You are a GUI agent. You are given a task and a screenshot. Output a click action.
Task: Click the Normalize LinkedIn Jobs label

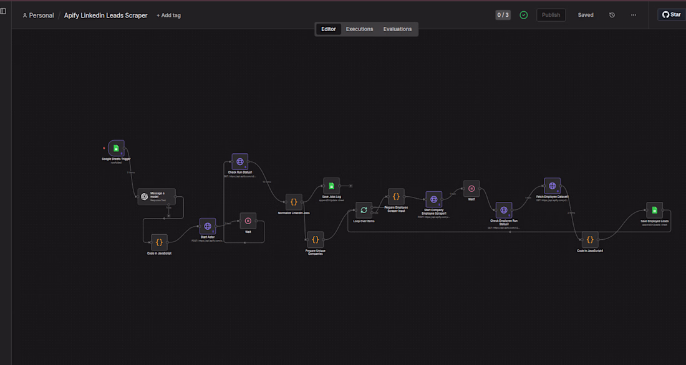(x=294, y=213)
